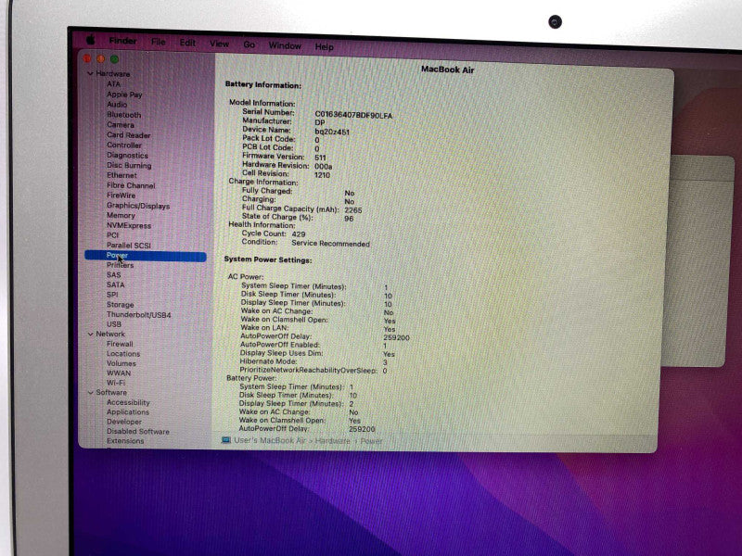Click the window behind System Information
The image size is (742, 556).
[699, 260]
